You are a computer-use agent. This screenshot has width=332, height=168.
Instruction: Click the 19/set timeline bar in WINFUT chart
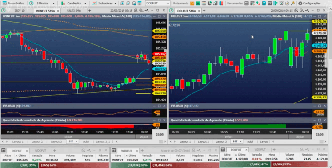68,137
